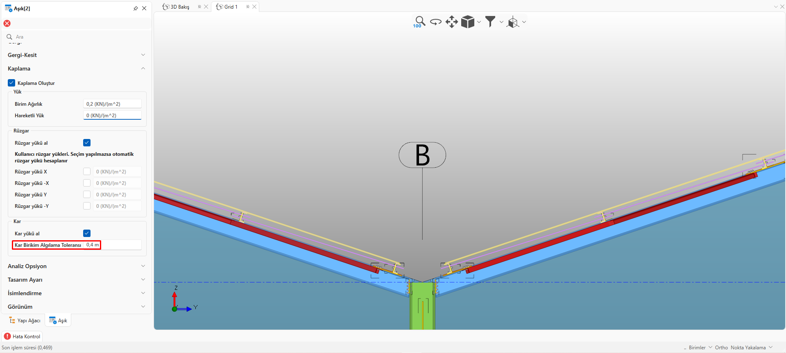Image resolution: width=786 pixels, height=353 pixels.
Task: Enable the Rüzgar yükü -Y checkbox
Action: tap(87, 206)
